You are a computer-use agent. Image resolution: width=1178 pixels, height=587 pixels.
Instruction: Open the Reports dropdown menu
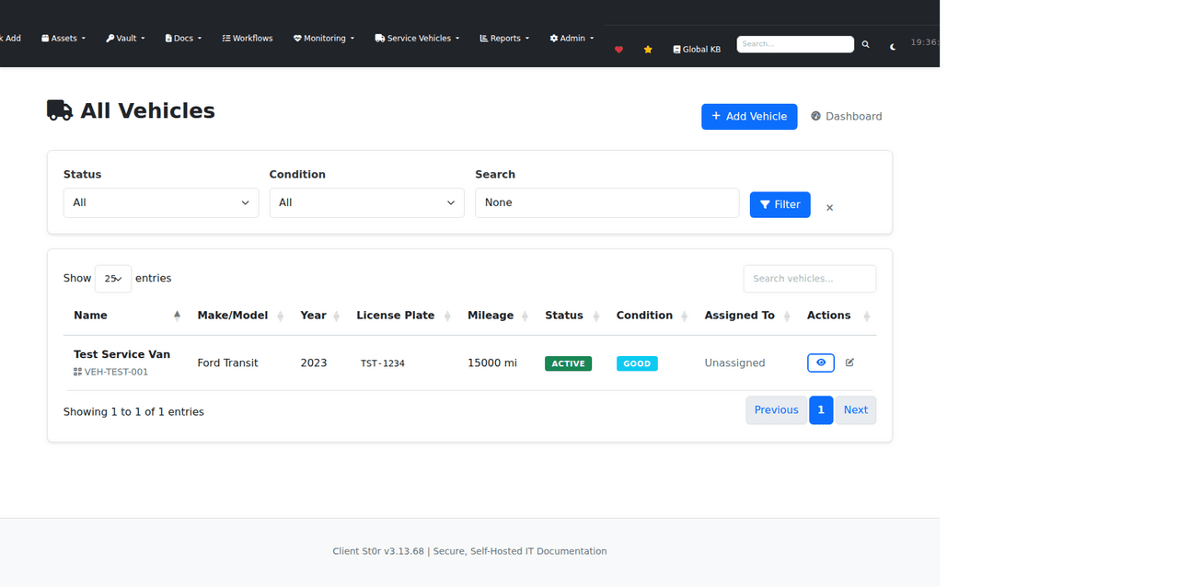[x=504, y=39]
